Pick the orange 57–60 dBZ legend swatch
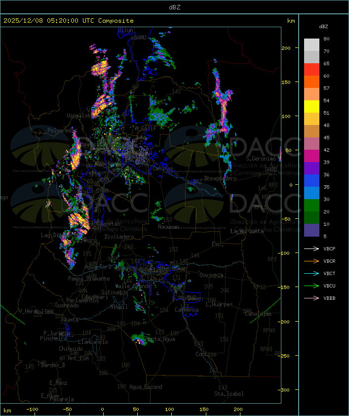This screenshot has height=416, width=349. (x=311, y=82)
